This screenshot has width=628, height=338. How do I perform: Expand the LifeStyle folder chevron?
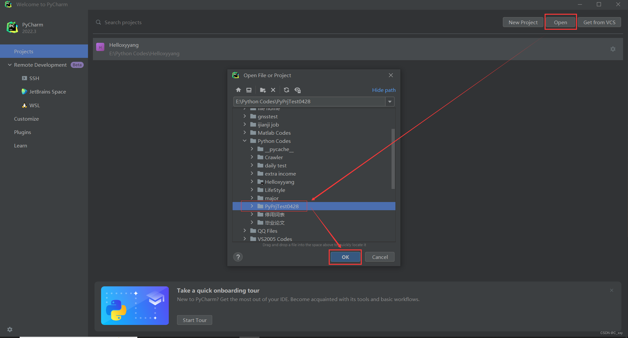[252, 190]
